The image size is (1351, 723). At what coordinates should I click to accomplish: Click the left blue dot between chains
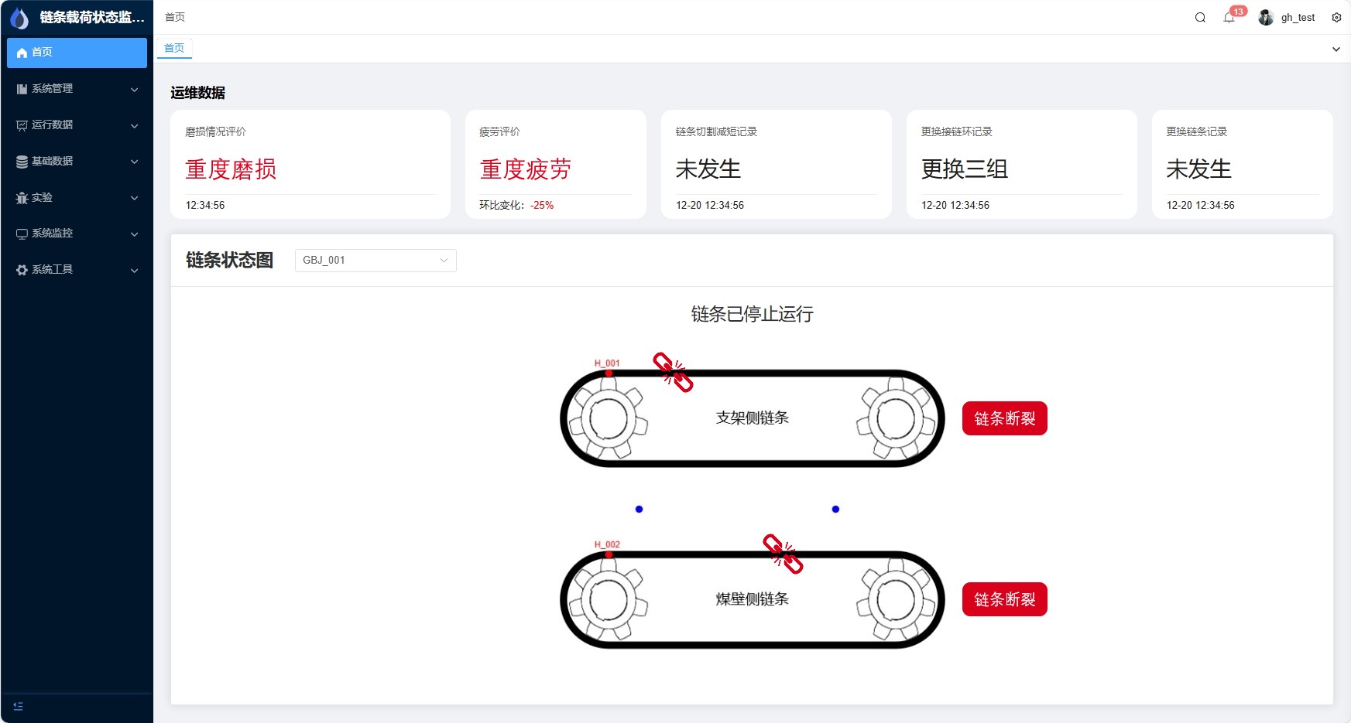tap(639, 509)
